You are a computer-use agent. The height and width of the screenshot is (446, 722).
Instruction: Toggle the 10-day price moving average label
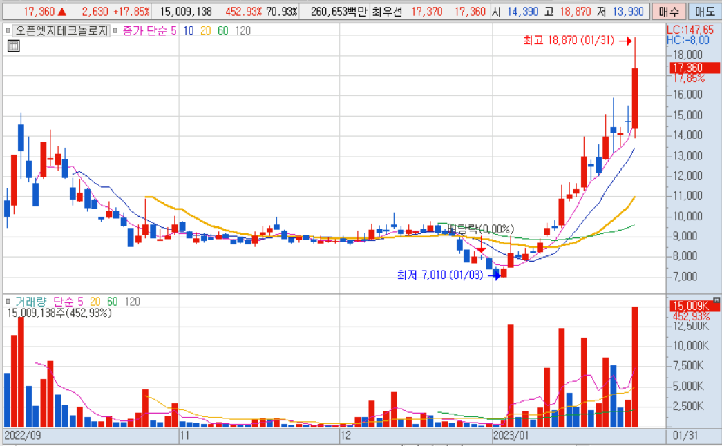[x=189, y=30]
